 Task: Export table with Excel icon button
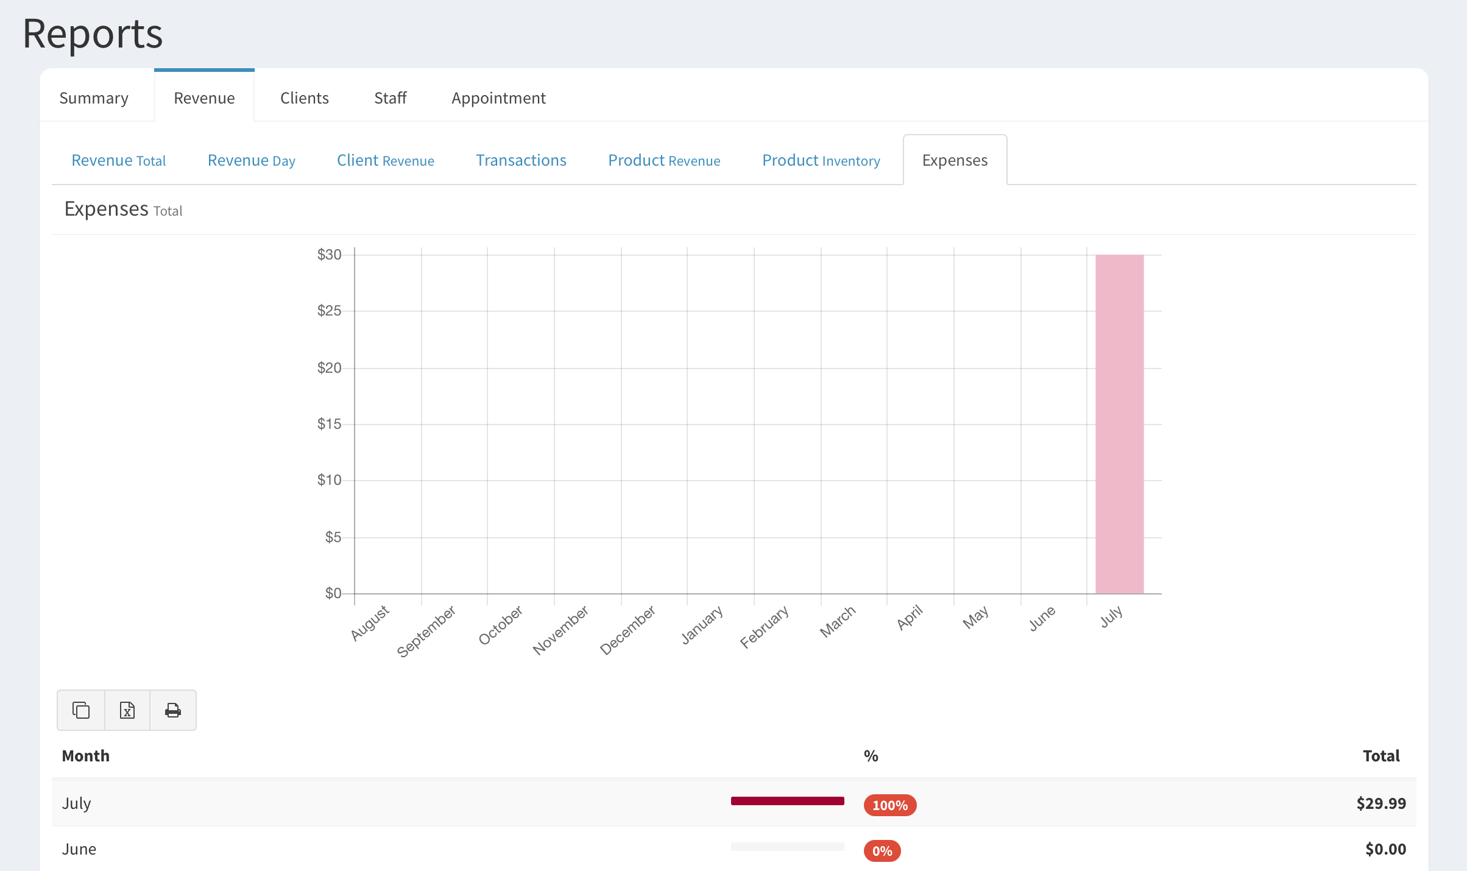(127, 710)
